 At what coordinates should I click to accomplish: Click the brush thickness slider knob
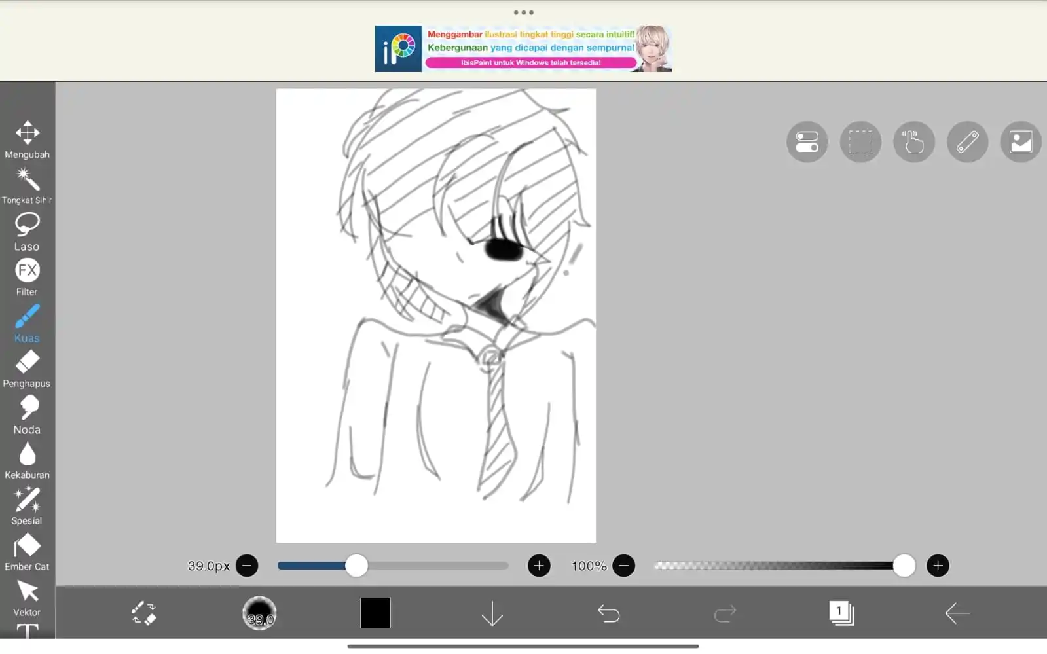point(356,566)
